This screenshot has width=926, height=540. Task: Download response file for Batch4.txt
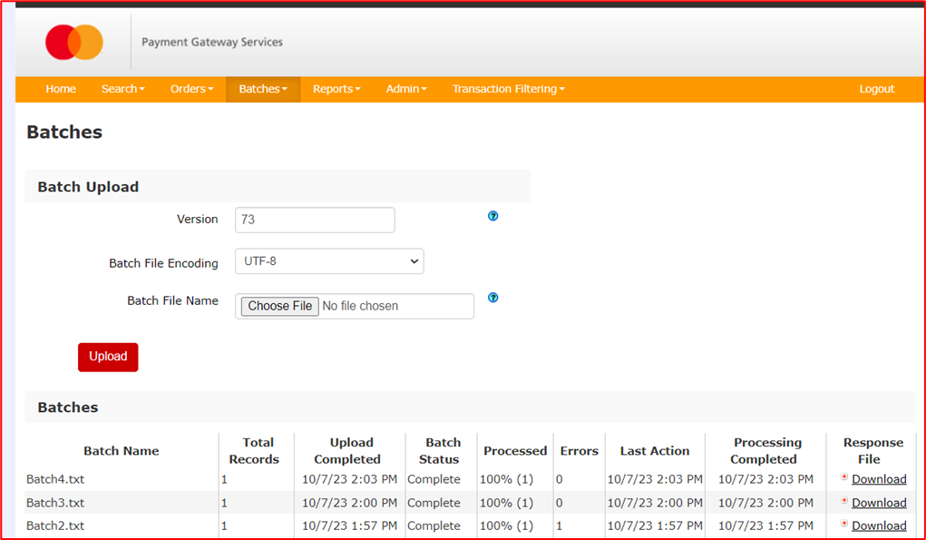(x=879, y=479)
